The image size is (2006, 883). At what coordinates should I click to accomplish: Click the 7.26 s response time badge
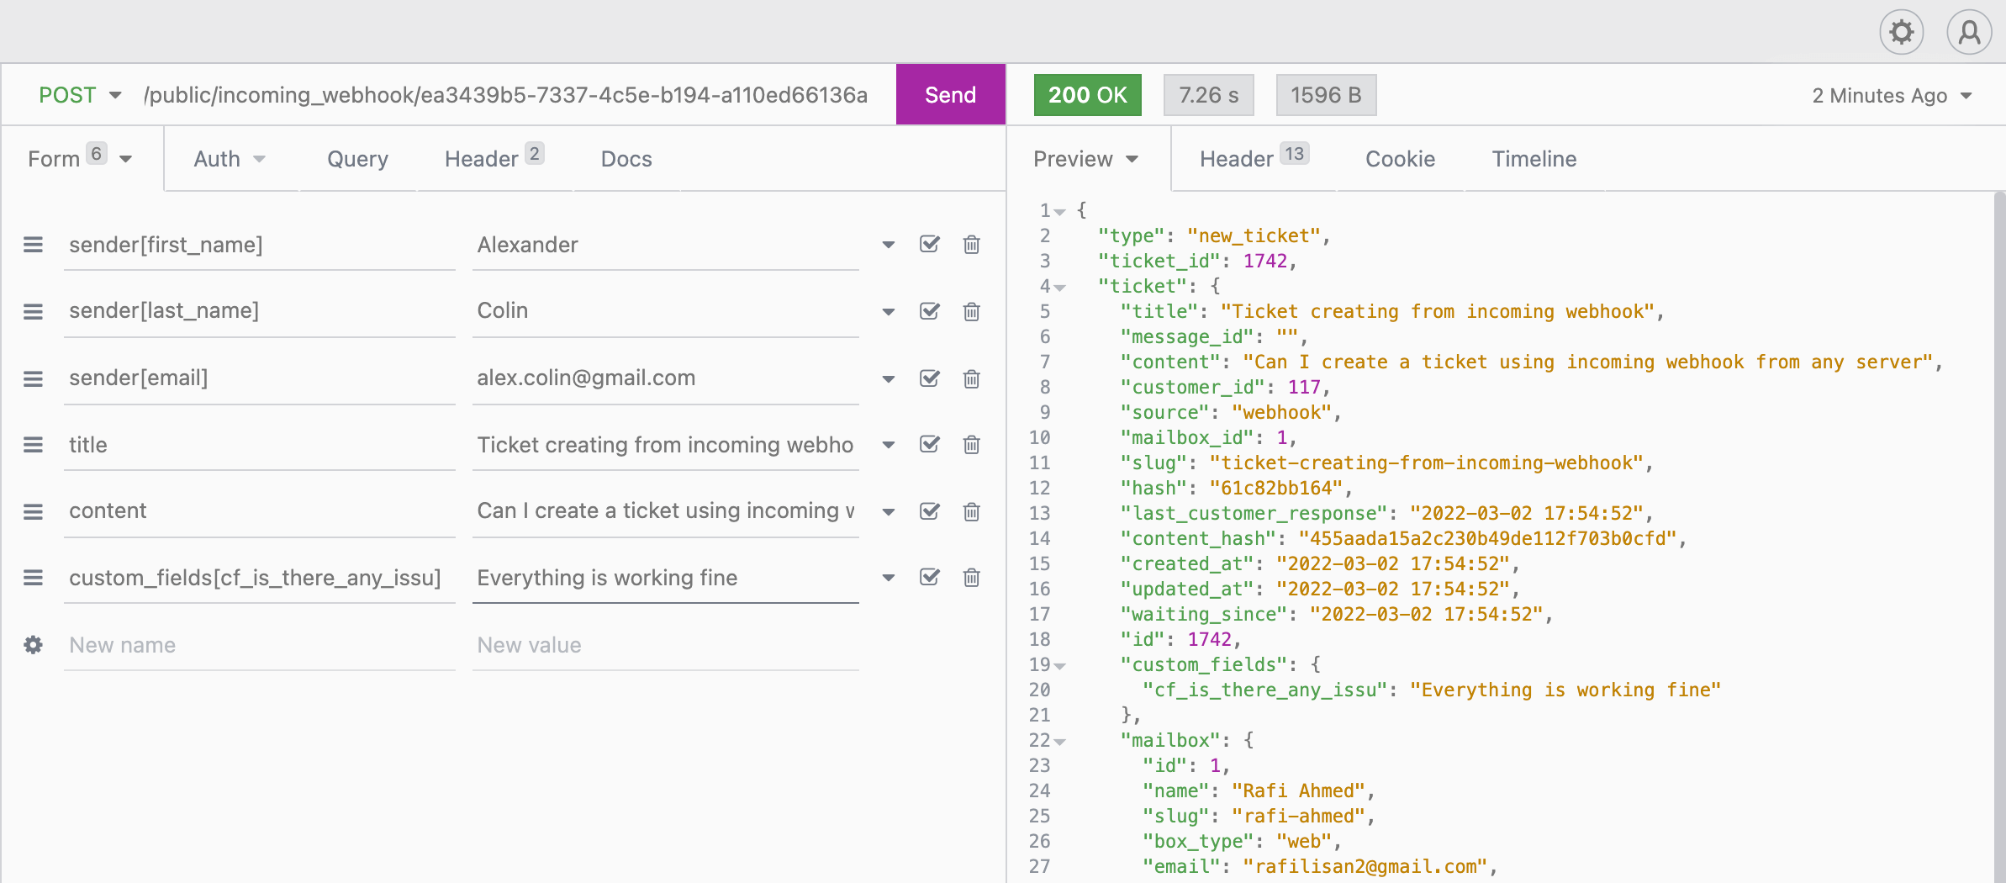point(1208,95)
